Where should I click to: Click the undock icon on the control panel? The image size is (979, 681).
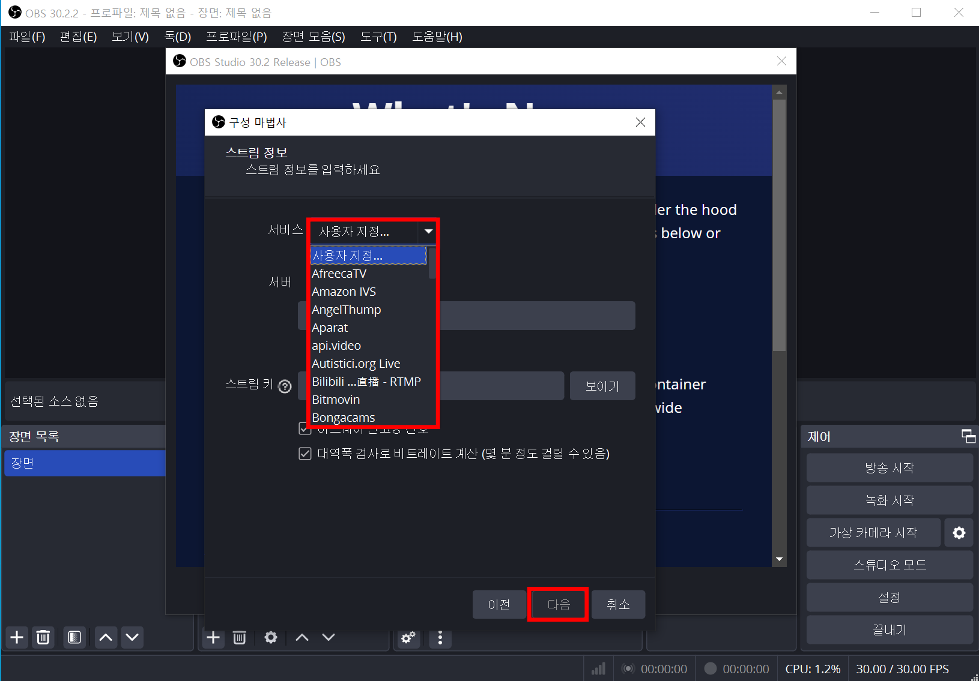968,436
